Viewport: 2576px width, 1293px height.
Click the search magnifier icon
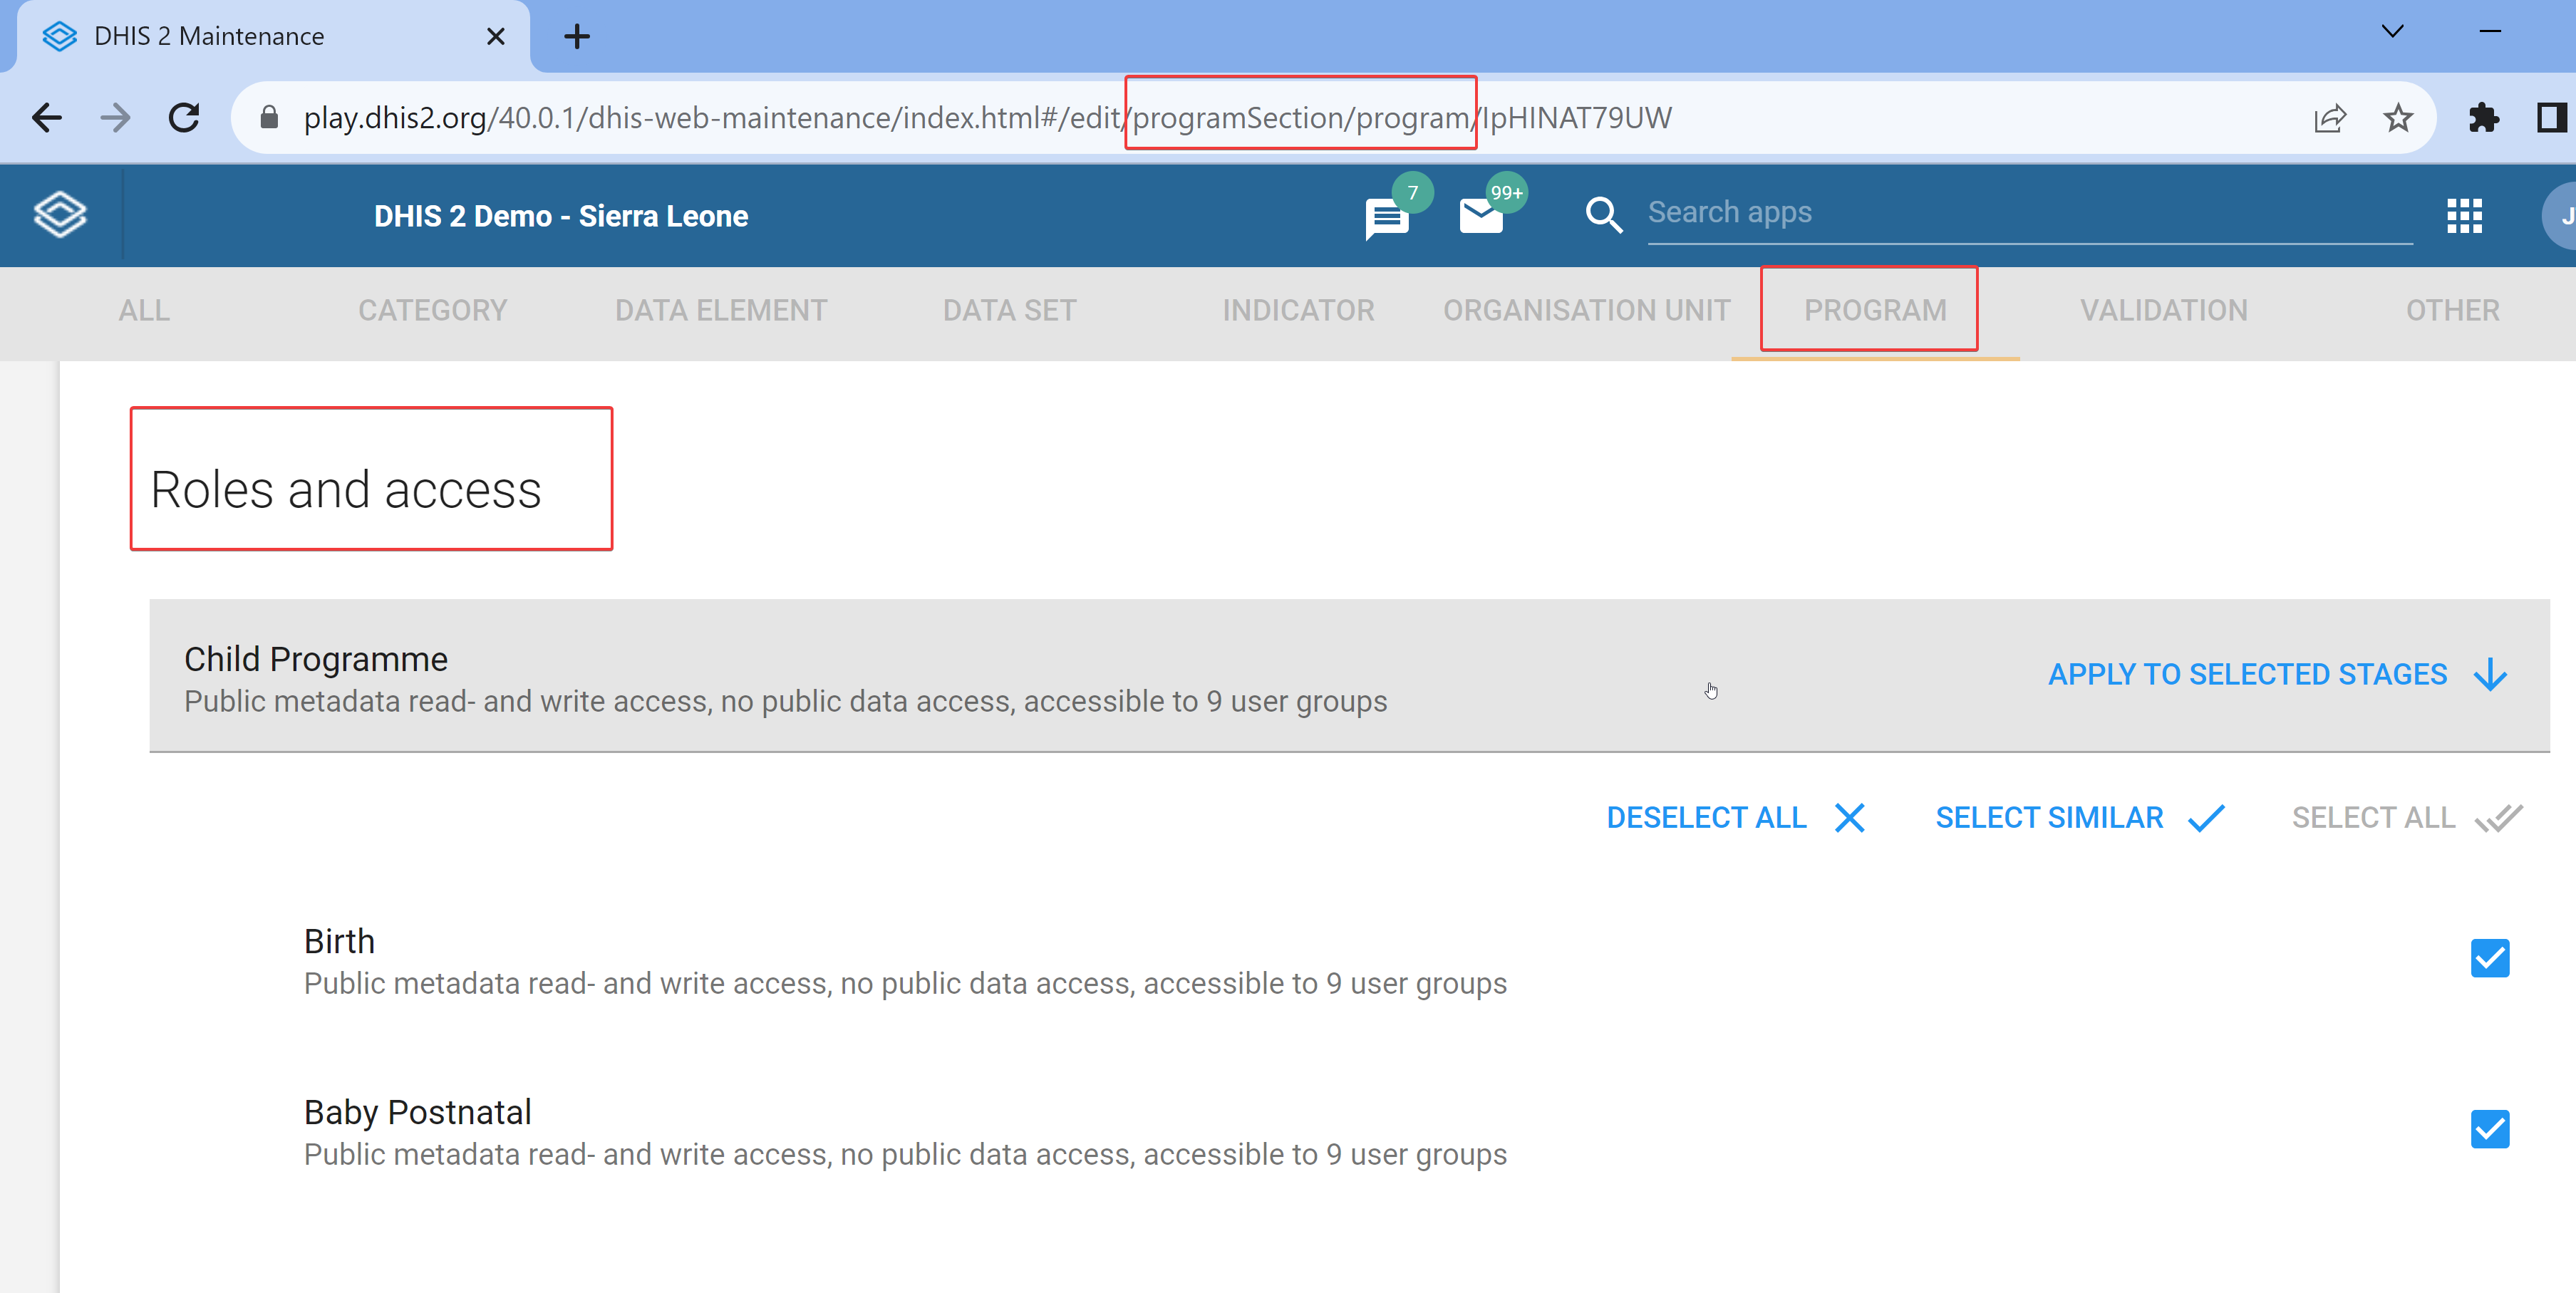coord(1603,215)
